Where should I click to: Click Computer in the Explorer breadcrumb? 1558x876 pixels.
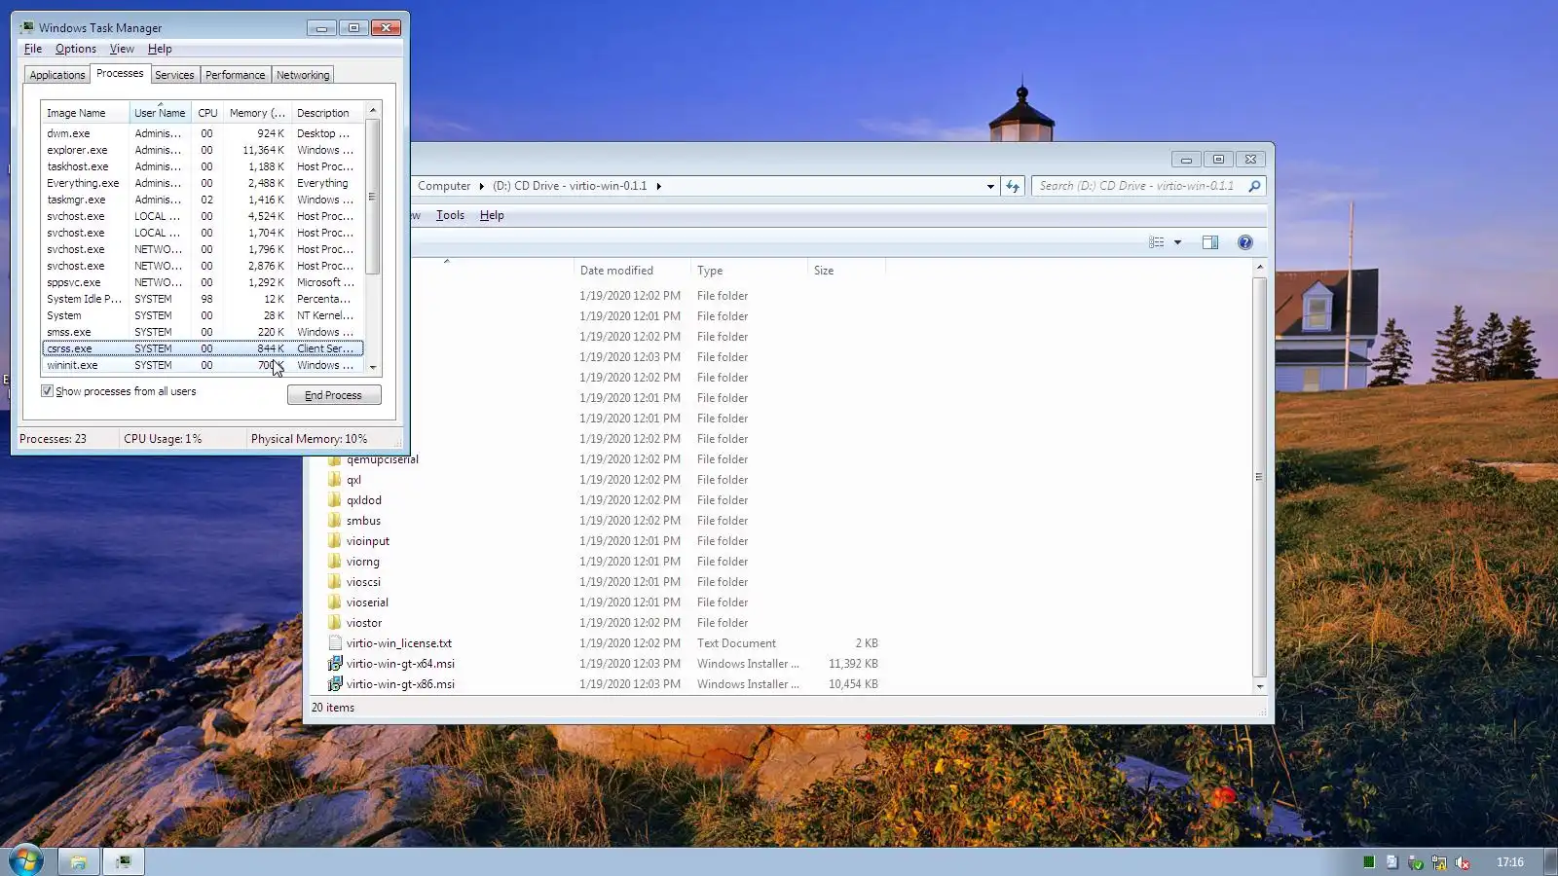444,186
